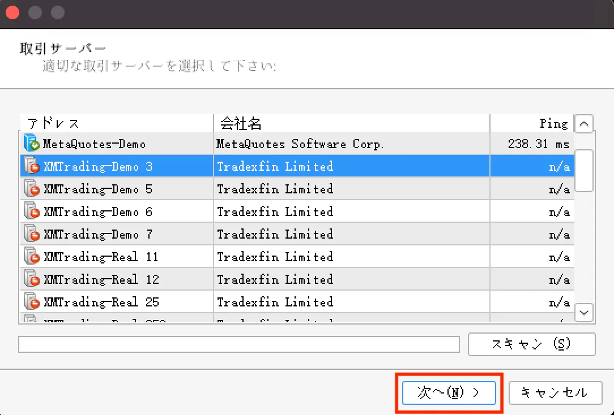Click the n/a ping of XMTrading-Demo 5
Viewport: 614px width, 415px height.
tap(559, 190)
